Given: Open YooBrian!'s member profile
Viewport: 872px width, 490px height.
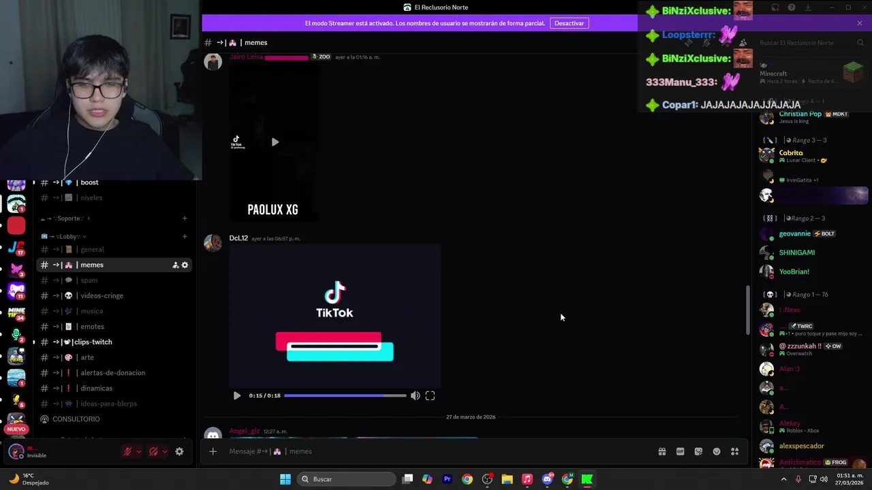Looking at the screenshot, I should click(x=813, y=272).
